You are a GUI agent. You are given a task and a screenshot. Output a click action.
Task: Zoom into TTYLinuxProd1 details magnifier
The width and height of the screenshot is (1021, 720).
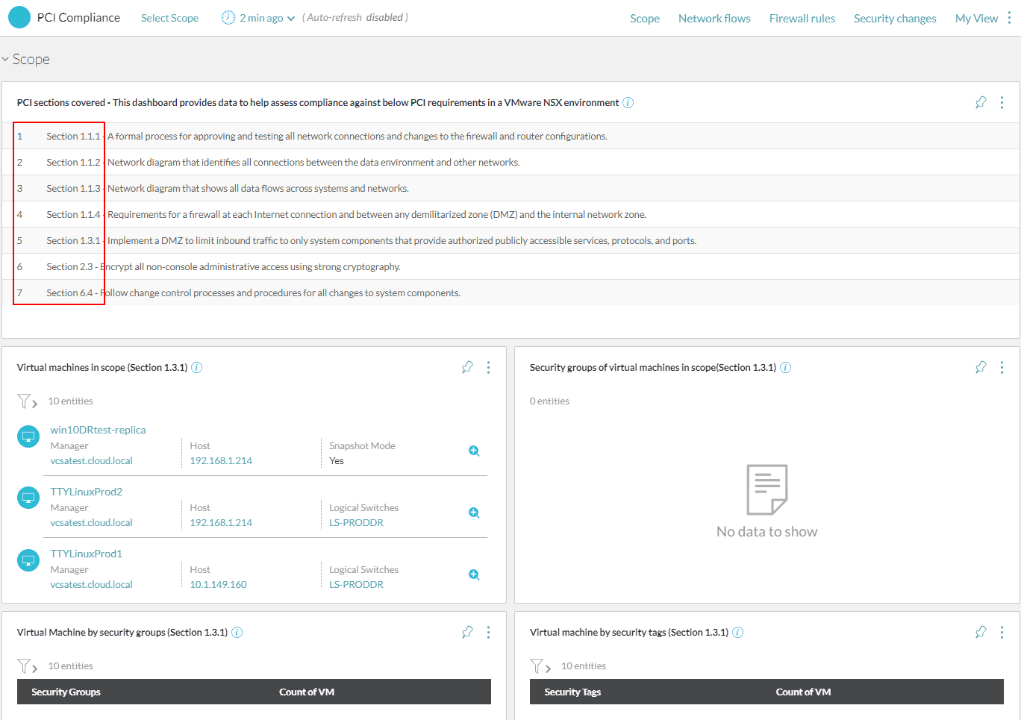(x=474, y=575)
